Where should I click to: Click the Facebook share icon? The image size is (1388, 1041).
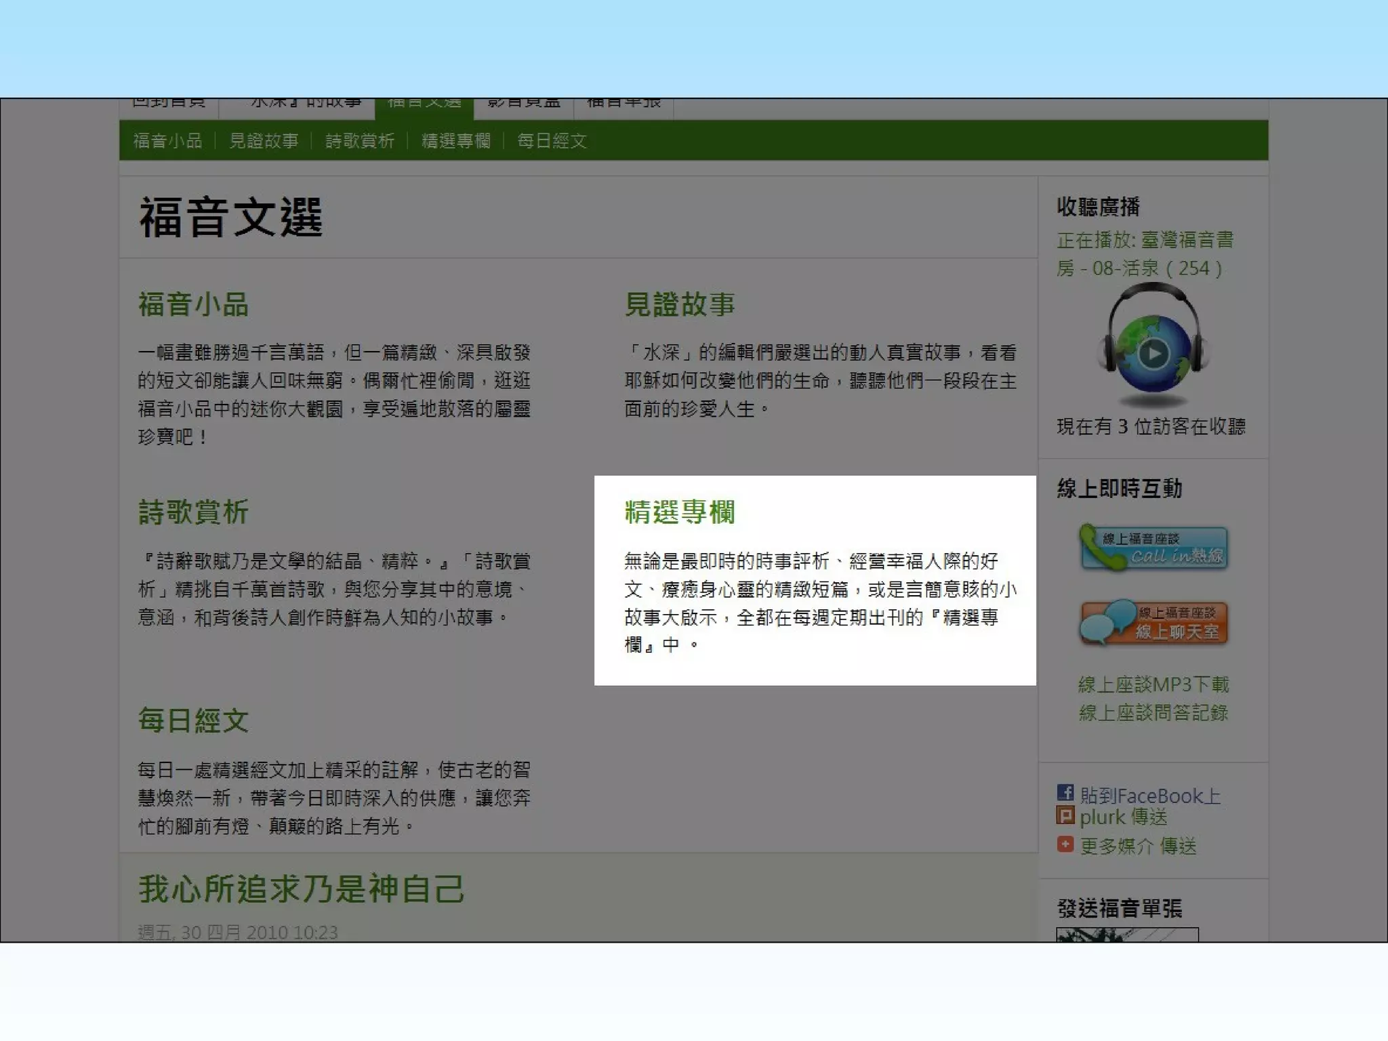(1065, 792)
